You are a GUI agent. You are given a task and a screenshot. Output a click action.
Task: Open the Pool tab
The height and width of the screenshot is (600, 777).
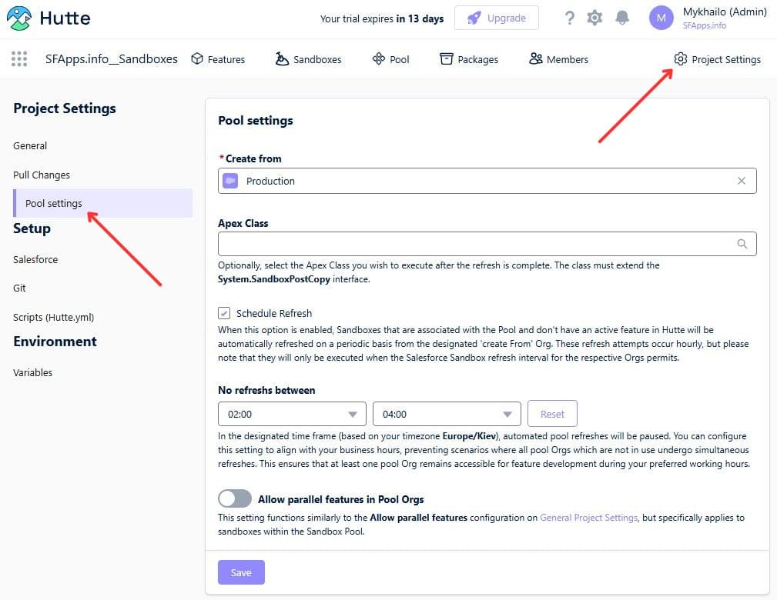pyautogui.click(x=390, y=59)
